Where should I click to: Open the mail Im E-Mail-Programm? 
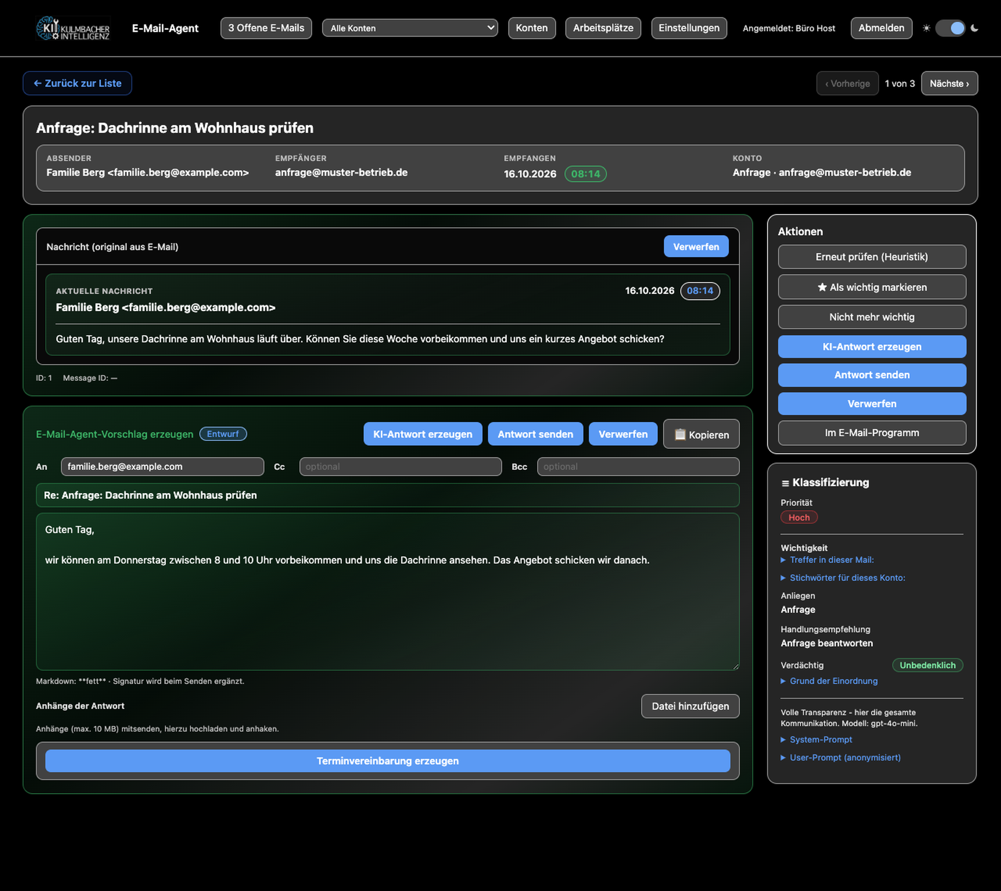872,433
